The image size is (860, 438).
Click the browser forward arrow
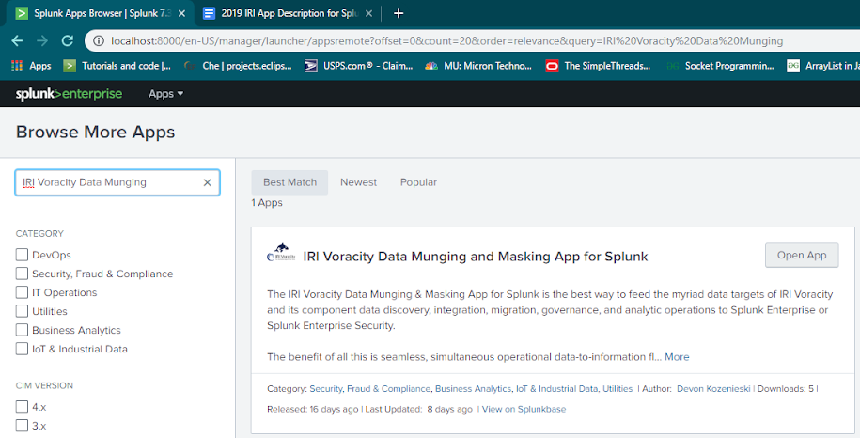42,40
